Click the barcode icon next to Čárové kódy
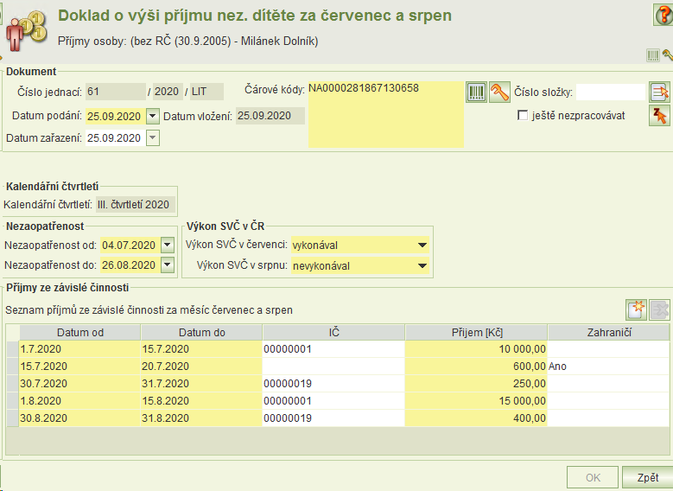The height and width of the screenshot is (491, 673). (476, 92)
